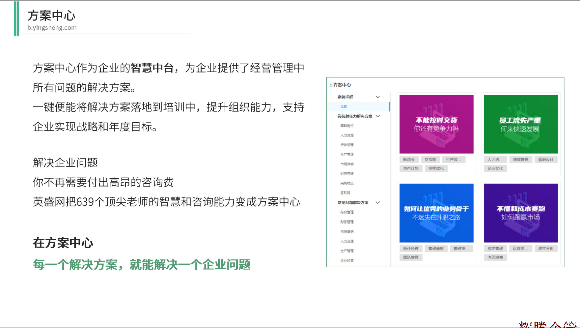This screenshot has width=580, height=328.
Task: Collapse the 岗位胜任力解决方案 chevron
Action: point(378,116)
